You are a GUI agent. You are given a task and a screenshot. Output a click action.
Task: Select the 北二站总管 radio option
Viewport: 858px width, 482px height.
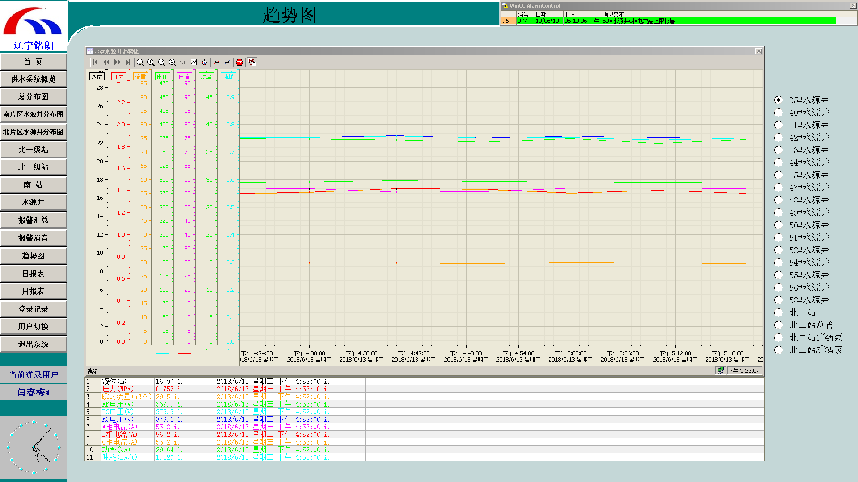pyautogui.click(x=778, y=325)
